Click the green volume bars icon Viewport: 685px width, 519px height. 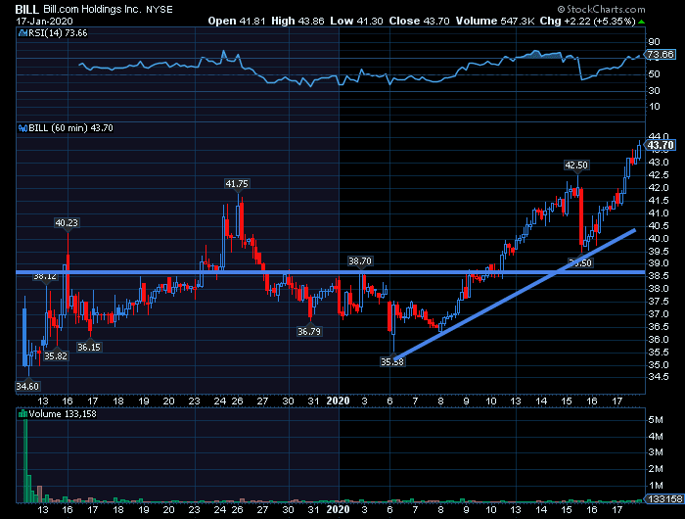(x=23, y=413)
